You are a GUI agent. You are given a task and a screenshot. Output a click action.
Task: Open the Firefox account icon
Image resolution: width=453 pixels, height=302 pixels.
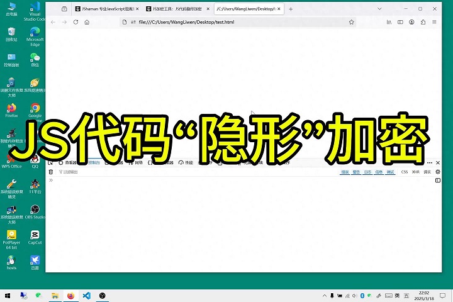(411, 22)
